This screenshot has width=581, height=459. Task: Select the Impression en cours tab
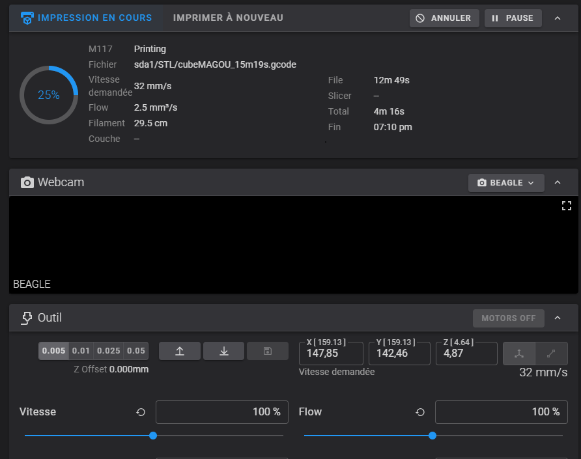tap(87, 18)
